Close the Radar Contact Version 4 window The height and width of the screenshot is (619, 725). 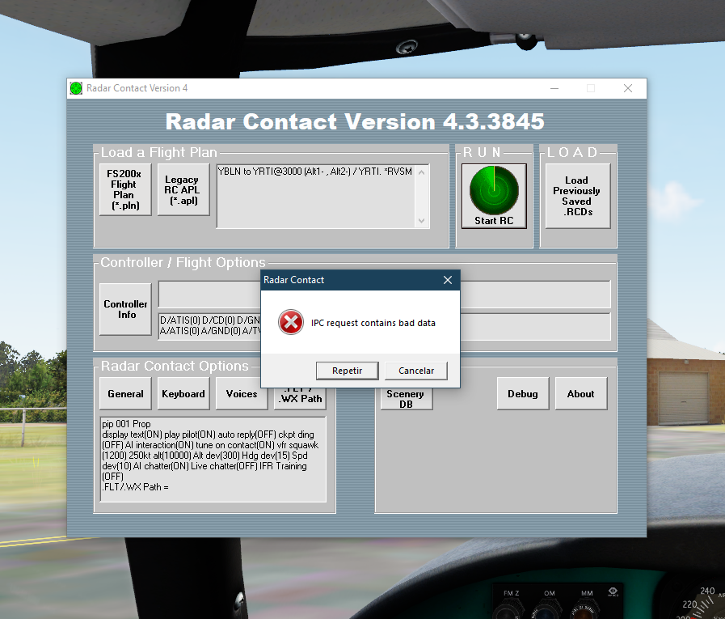point(627,88)
